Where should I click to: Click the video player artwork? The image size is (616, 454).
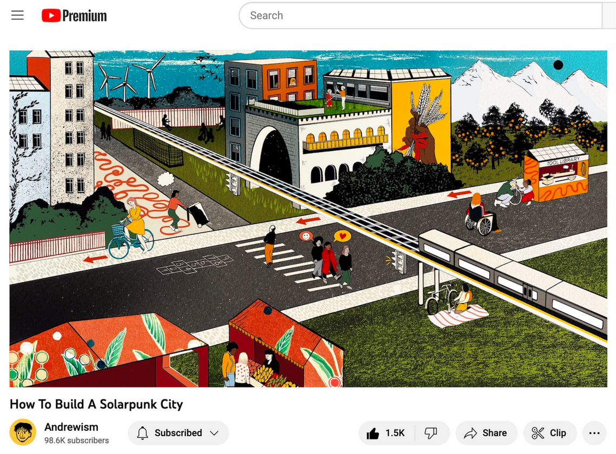[x=308, y=219]
